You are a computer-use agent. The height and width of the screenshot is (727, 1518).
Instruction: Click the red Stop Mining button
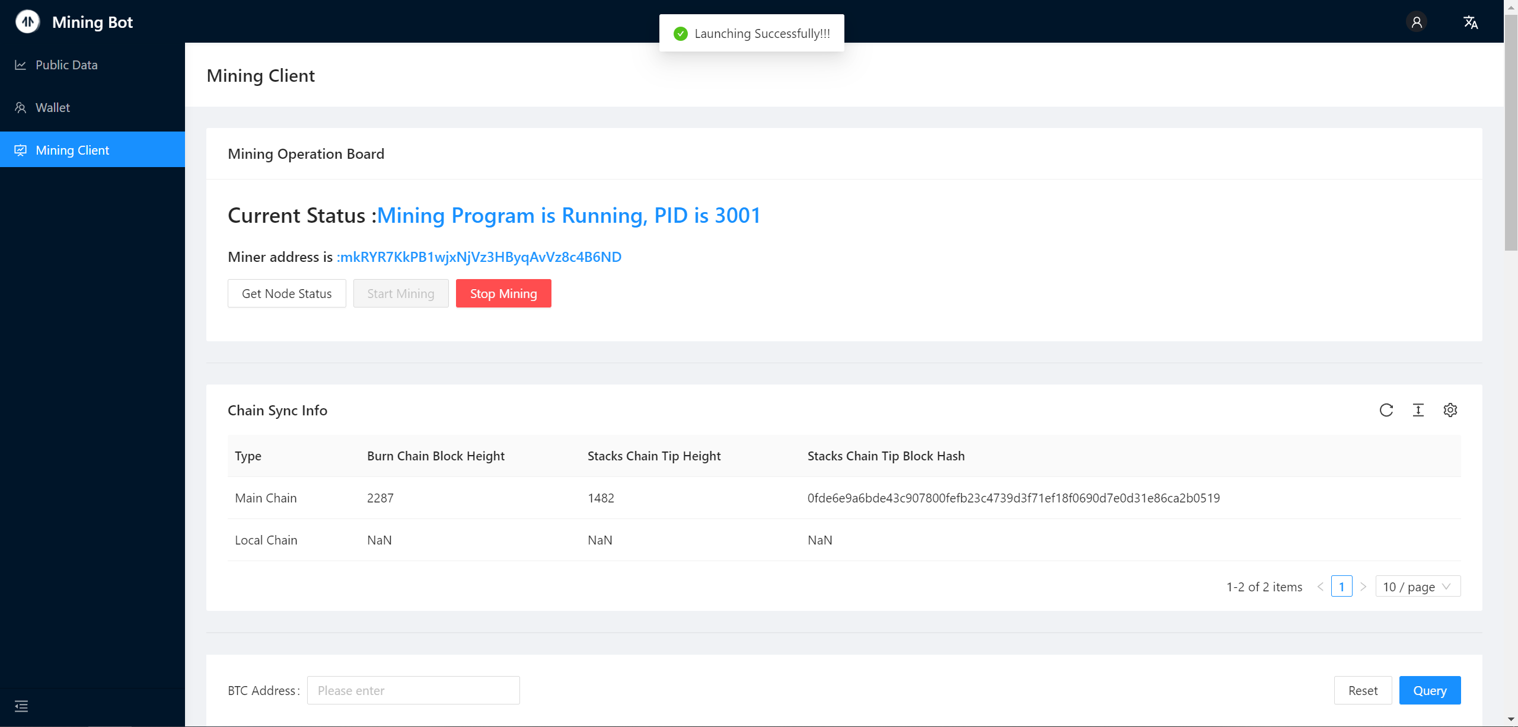(503, 293)
